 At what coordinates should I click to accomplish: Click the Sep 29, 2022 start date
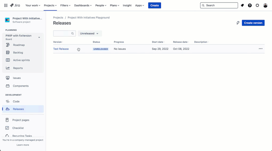point(160,49)
